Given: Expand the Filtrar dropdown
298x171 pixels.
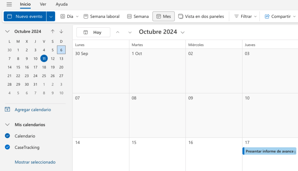Looking at the screenshot, I should coord(245,16).
